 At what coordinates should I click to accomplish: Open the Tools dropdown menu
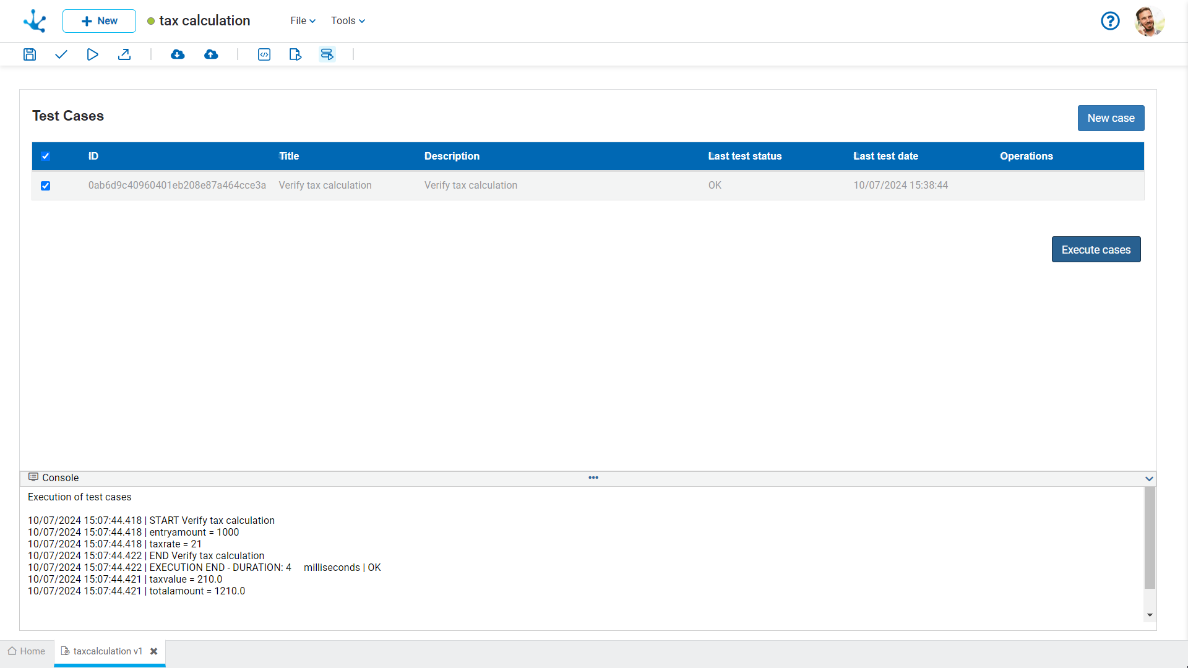tap(348, 21)
